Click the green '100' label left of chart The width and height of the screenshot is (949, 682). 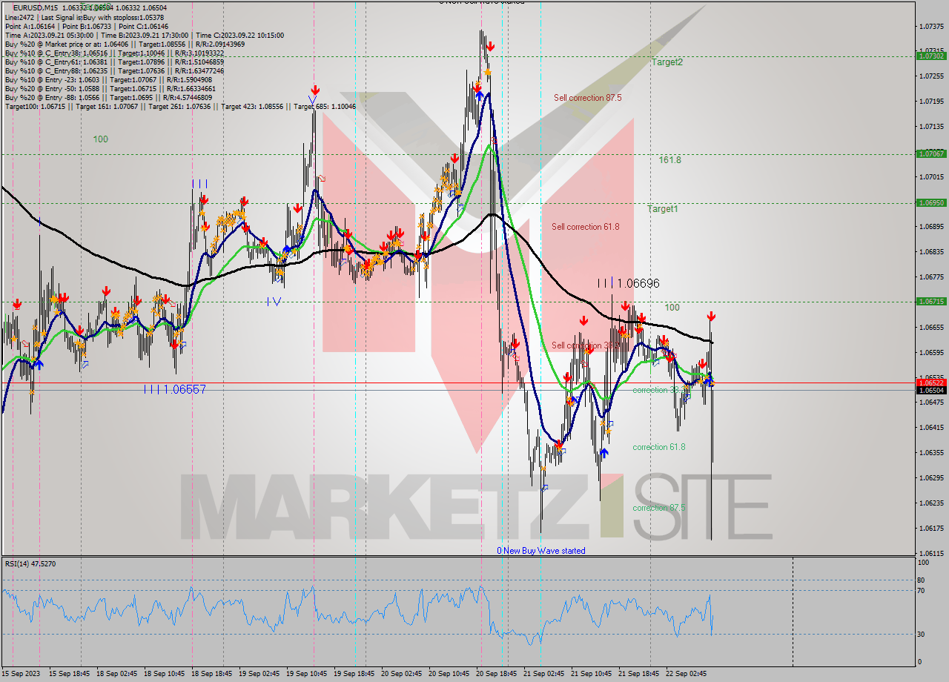[101, 139]
